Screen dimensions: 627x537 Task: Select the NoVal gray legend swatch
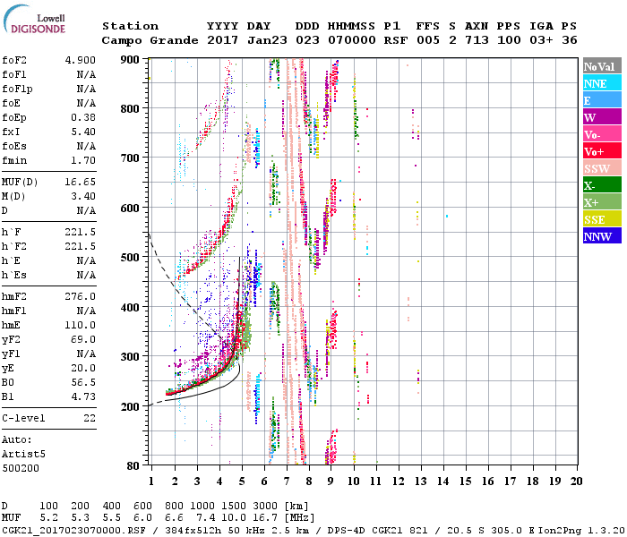coord(601,66)
